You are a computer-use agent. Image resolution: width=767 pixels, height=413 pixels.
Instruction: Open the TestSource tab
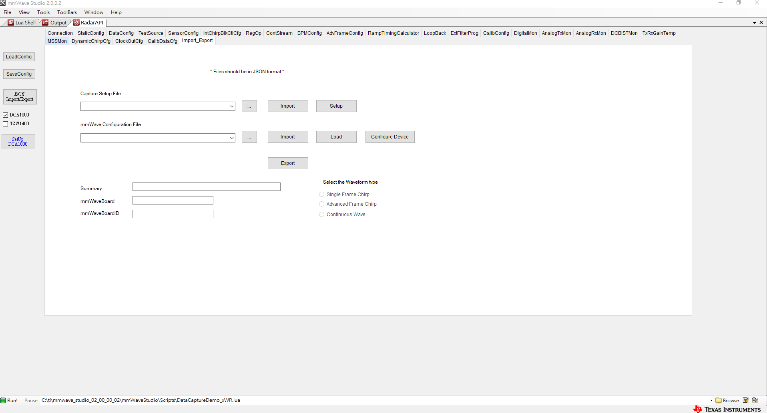[151, 33]
